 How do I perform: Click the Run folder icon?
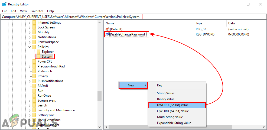[34, 91]
